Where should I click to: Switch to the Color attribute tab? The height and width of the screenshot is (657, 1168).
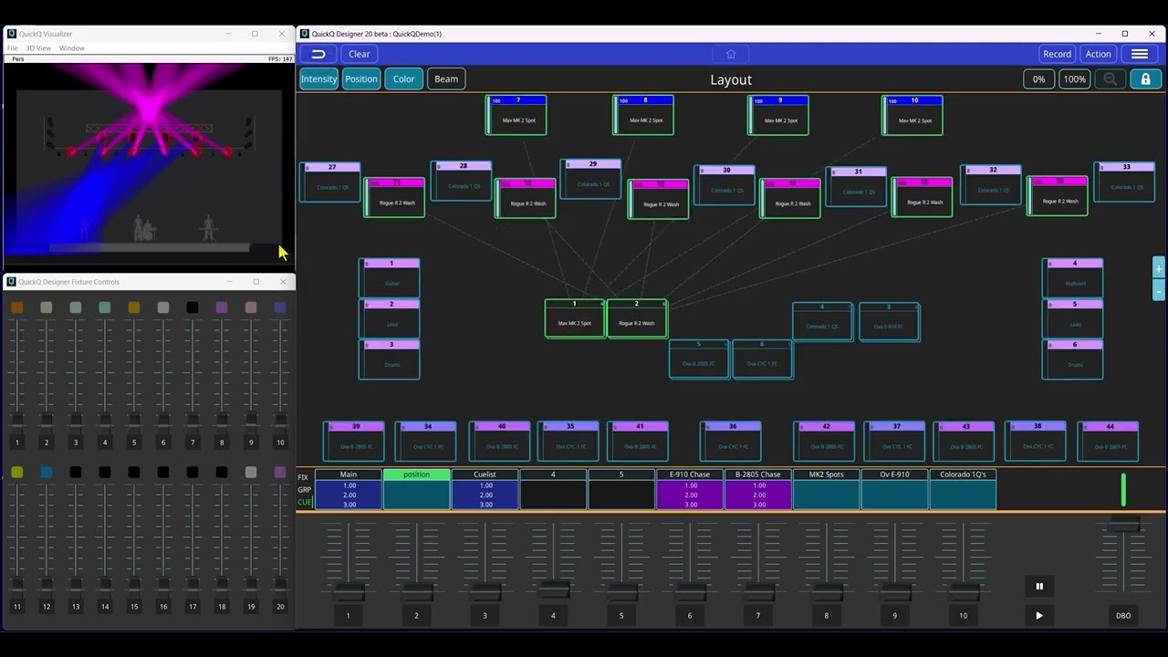[403, 79]
